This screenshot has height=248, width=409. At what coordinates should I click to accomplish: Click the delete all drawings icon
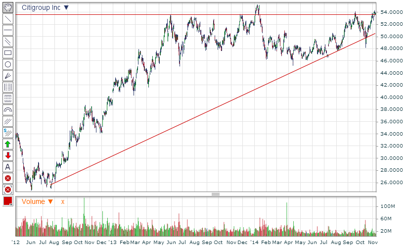8,190
